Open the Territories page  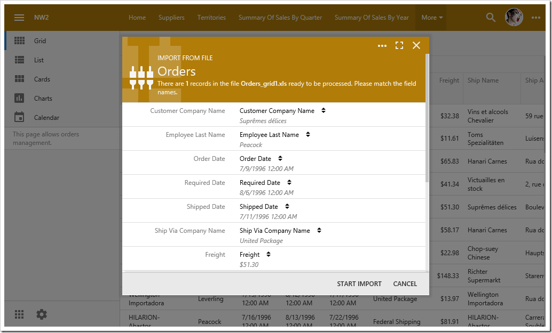[211, 18]
